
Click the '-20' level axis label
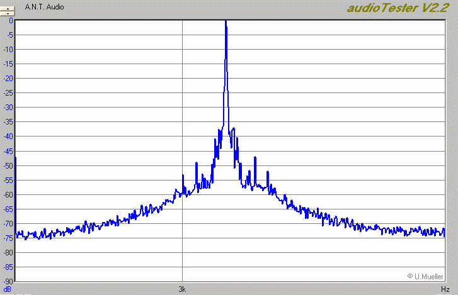(x=8, y=79)
